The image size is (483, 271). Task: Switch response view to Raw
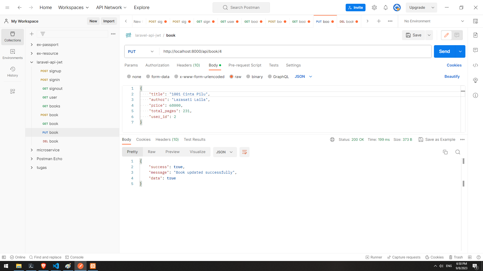point(151,152)
